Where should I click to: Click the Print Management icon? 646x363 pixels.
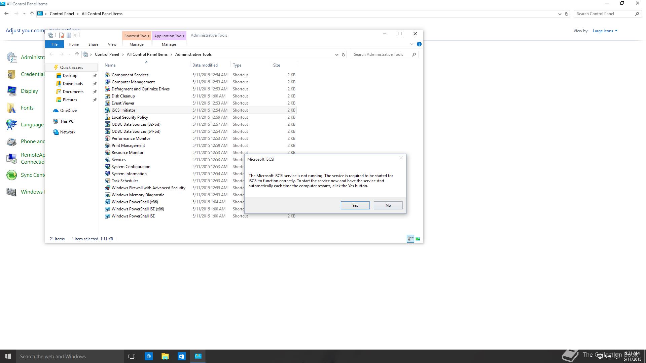point(107,146)
